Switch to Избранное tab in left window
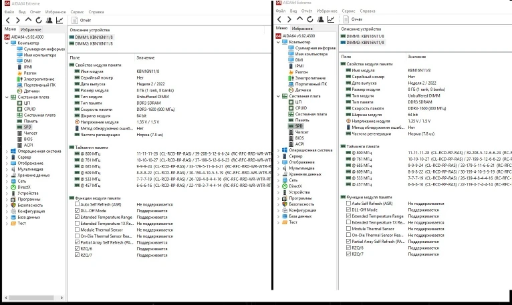This screenshot has width=512, height=305. (31, 29)
